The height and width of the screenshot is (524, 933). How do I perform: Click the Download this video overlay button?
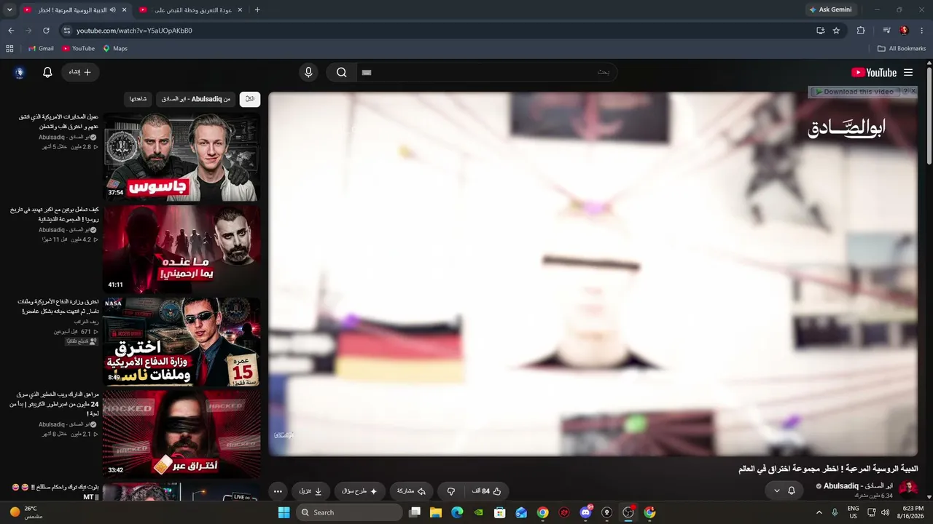click(x=854, y=92)
